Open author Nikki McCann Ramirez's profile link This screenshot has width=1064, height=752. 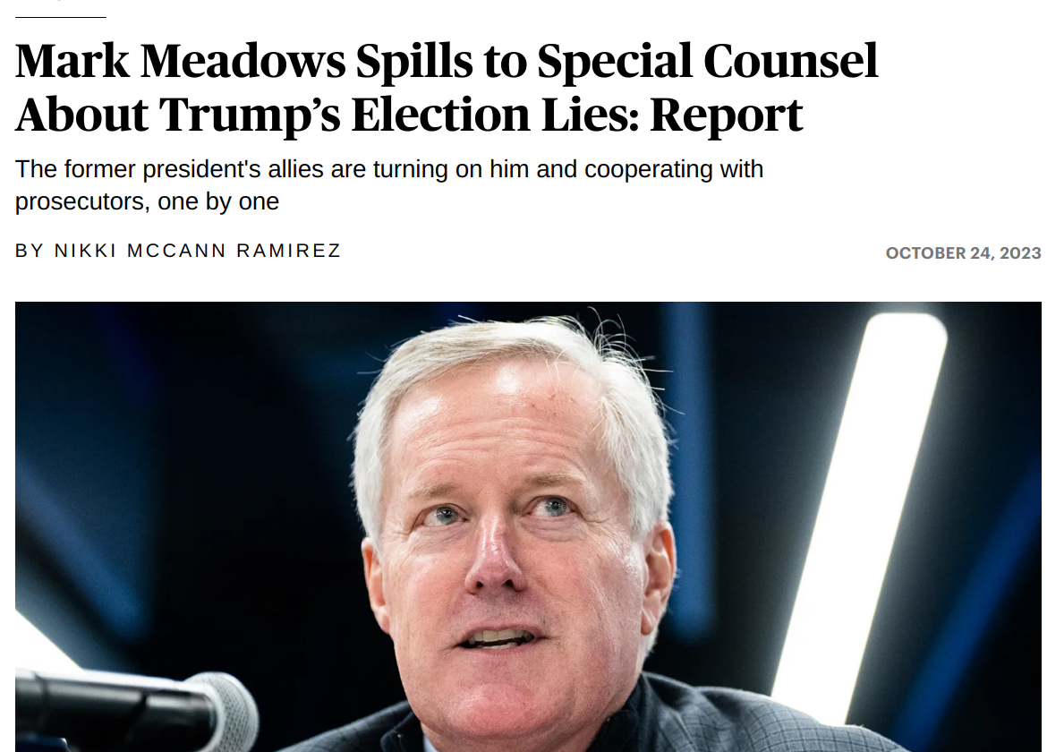pos(198,251)
